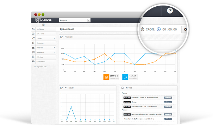
Task: Click the green window zoom button
Action: (43, 15)
